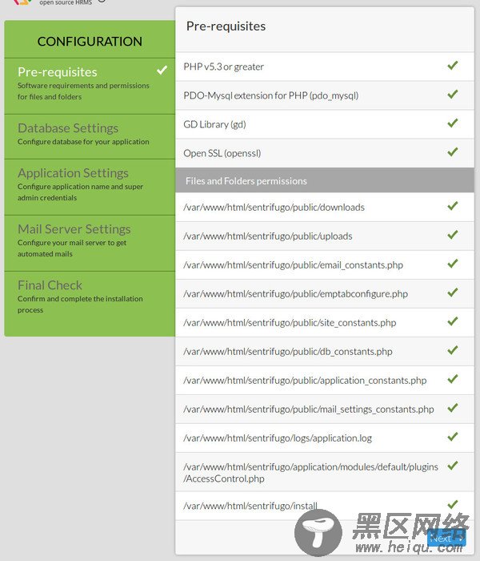The width and height of the screenshot is (480, 561).
Task: Click the site_constants.php path row
Action: point(325,323)
